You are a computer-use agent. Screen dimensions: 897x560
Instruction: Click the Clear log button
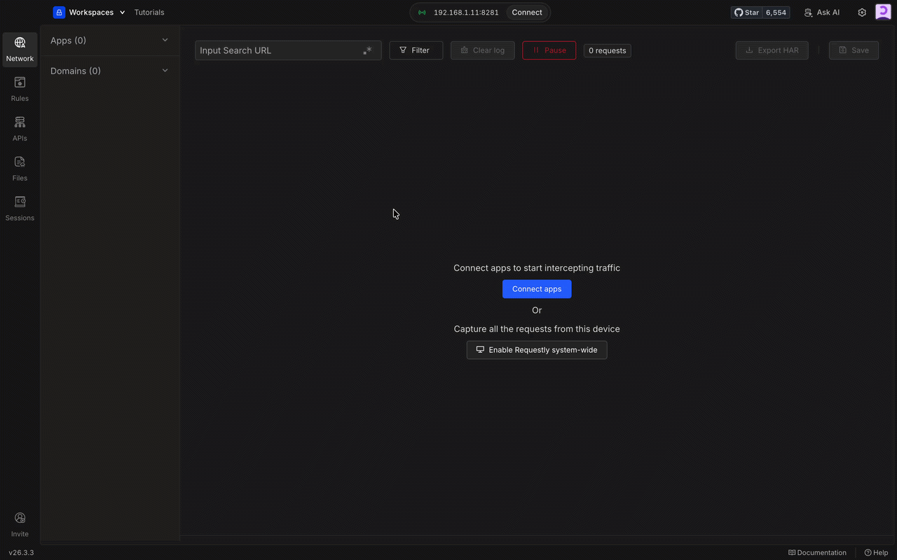pos(483,50)
